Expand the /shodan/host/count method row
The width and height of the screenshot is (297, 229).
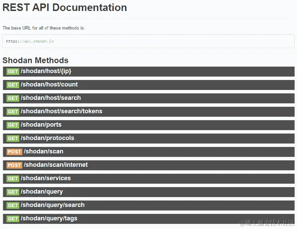pyautogui.click(x=149, y=85)
